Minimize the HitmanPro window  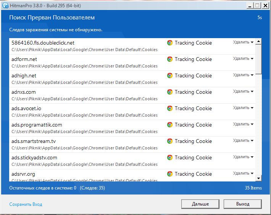(x=250, y=6)
